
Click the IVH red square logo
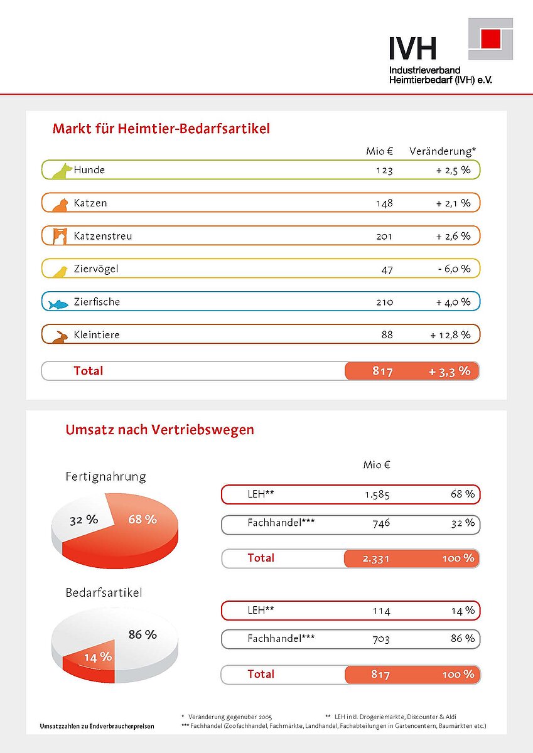click(490, 38)
